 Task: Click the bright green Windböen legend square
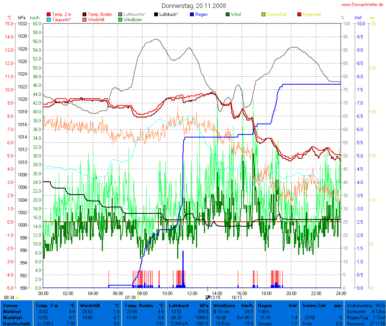120,19
